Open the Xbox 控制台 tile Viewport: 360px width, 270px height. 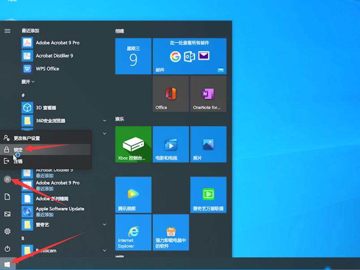[133, 144]
